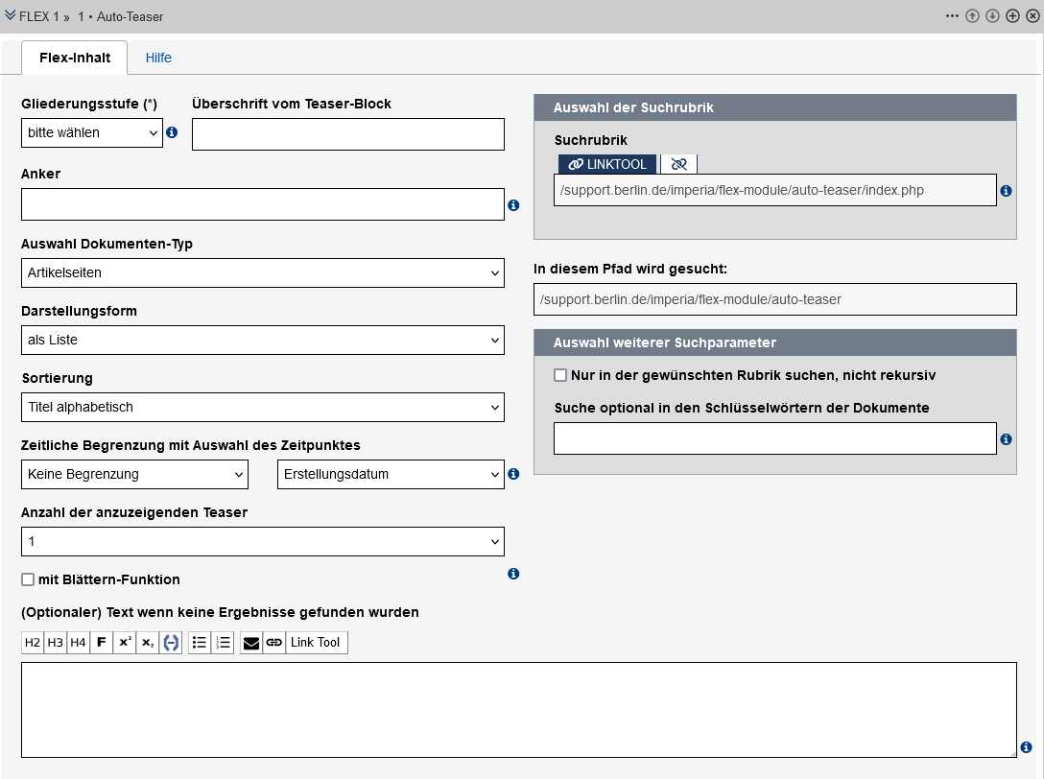Screen dimensions: 1044x779
Task: Click the envelope email link icon
Action: coord(251,643)
